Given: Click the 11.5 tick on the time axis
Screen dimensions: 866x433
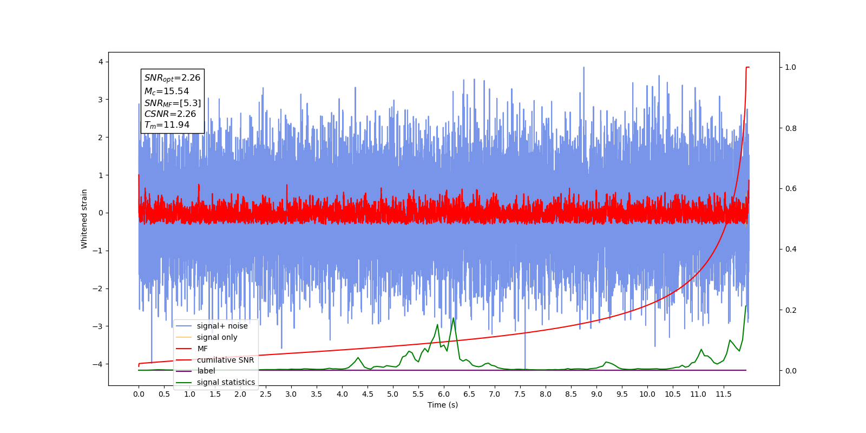Looking at the screenshot, I should (x=724, y=394).
